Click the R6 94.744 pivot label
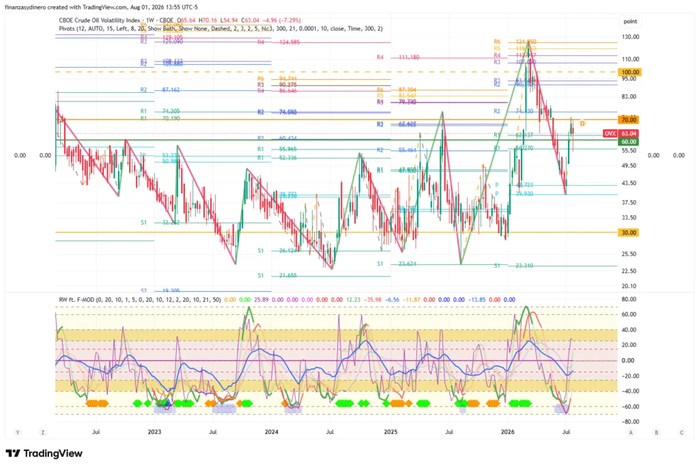This screenshot has width=699, height=468. tap(277, 79)
